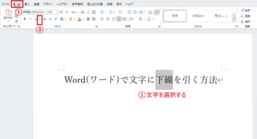Select the 行間詰め style
This screenshot has width=257, height=139.
[x=198, y=16]
